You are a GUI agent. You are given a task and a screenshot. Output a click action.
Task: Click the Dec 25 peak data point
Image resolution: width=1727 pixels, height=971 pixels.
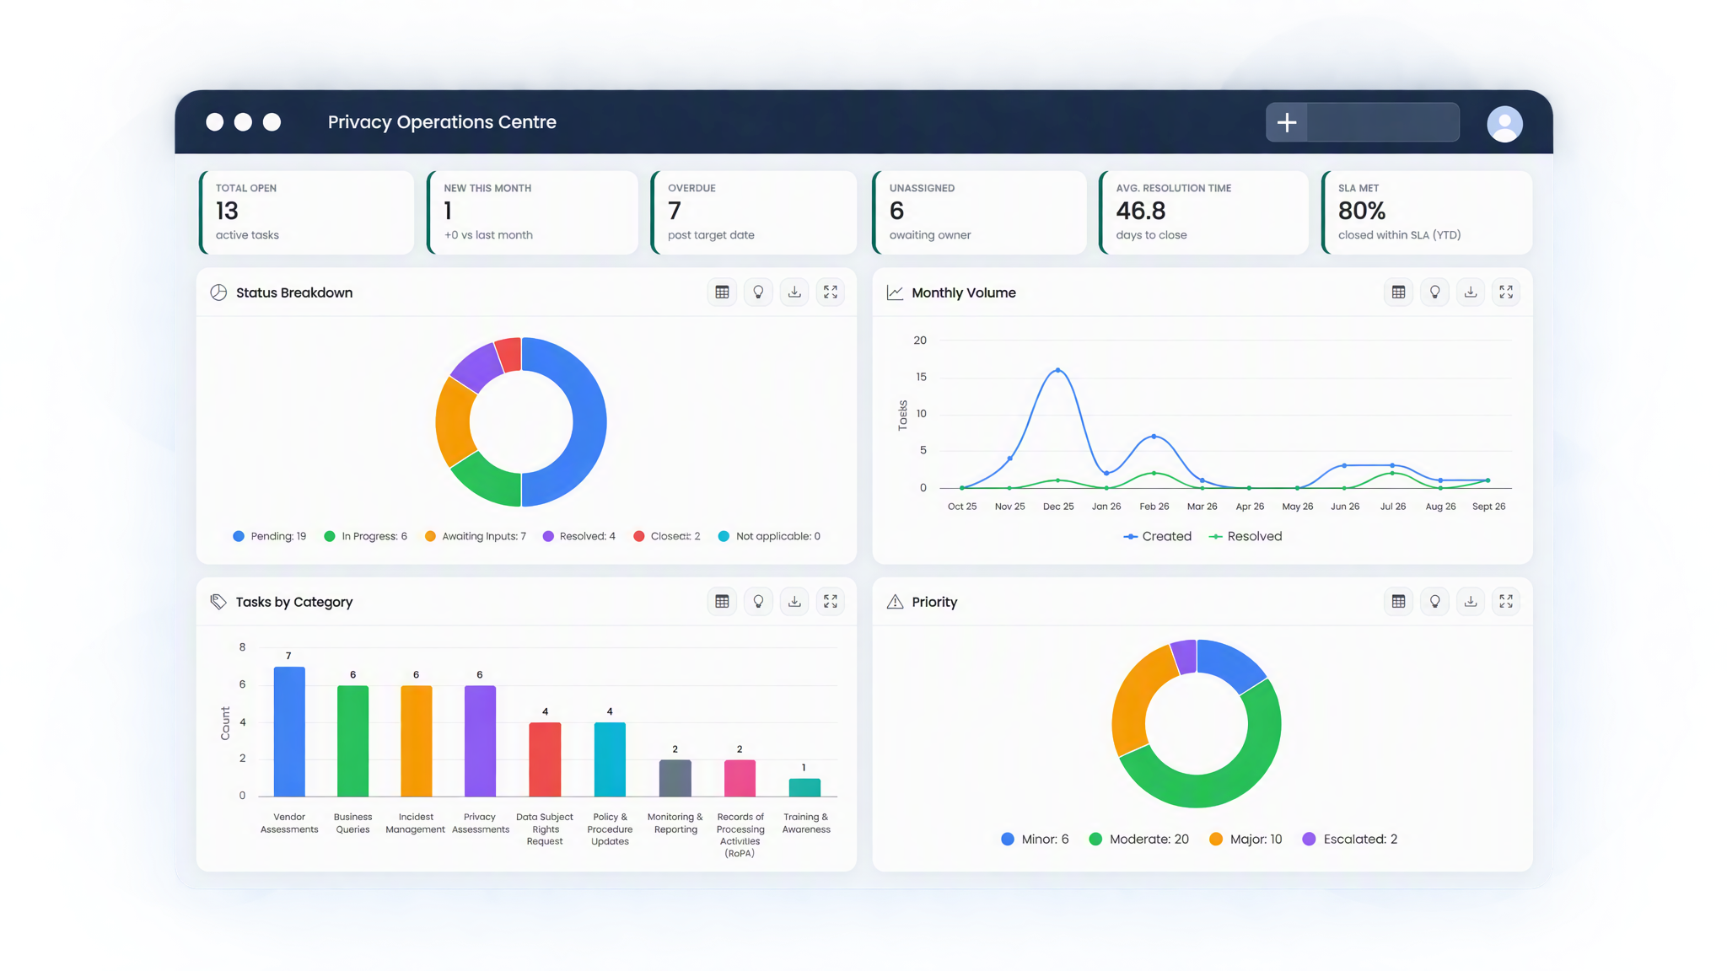pyautogui.click(x=1057, y=370)
